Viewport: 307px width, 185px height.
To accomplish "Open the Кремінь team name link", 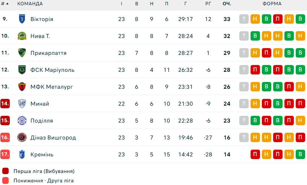I will pyautogui.click(x=42, y=155).
